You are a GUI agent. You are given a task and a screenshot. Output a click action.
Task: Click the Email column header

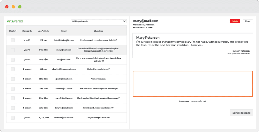pyautogui.click(x=64, y=31)
